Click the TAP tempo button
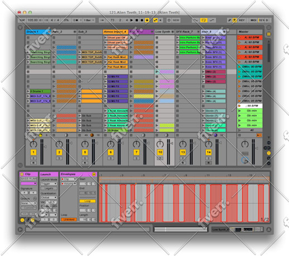The height and width of the screenshot is (256, 289). 22,20
